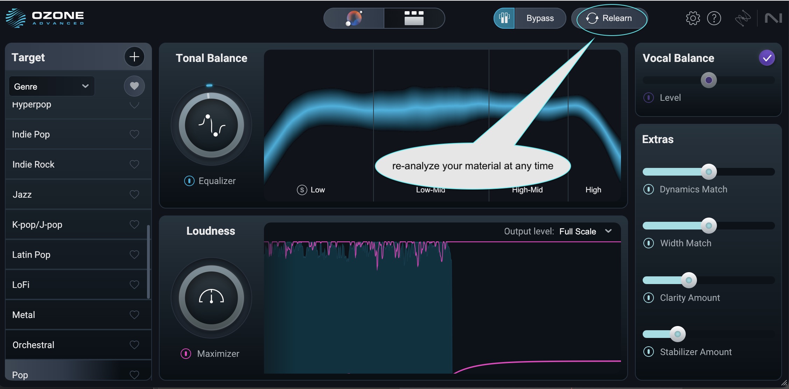
Task: Click the Relearn button
Action: pos(609,18)
